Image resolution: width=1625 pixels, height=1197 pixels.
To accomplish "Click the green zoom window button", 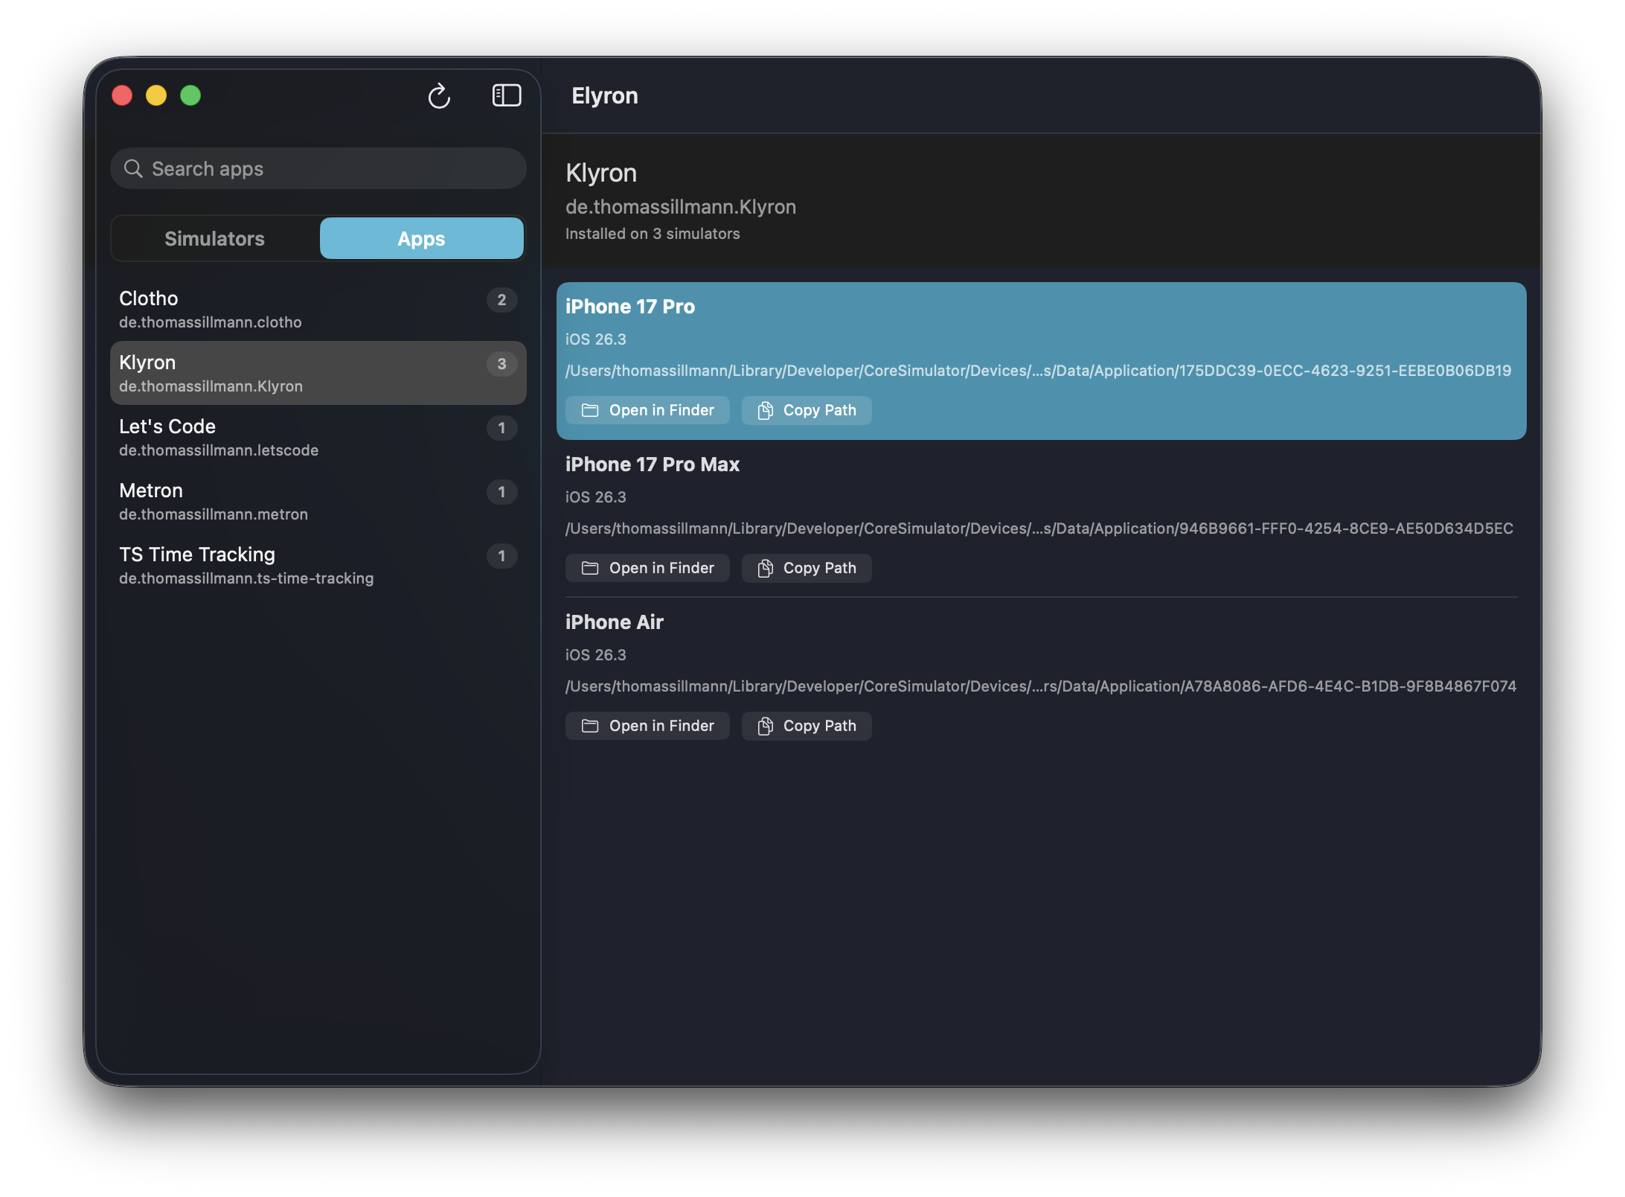I will coord(190,95).
